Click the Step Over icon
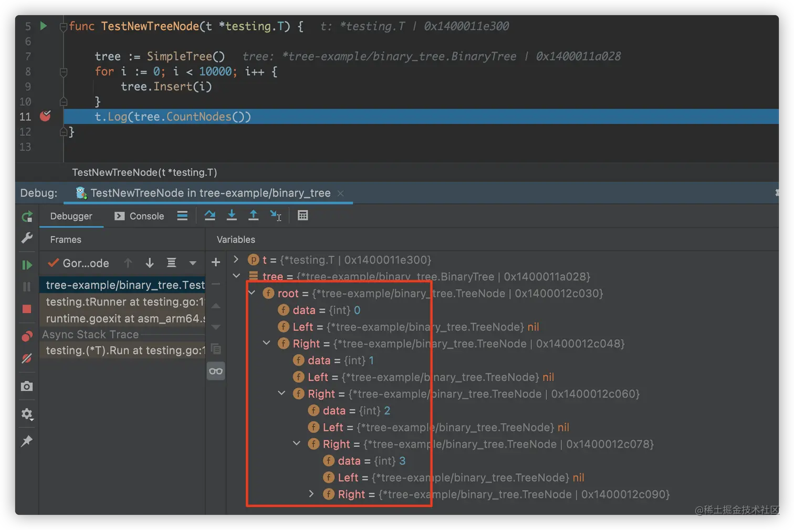The height and width of the screenshot is (530, 794). (210, 215)
